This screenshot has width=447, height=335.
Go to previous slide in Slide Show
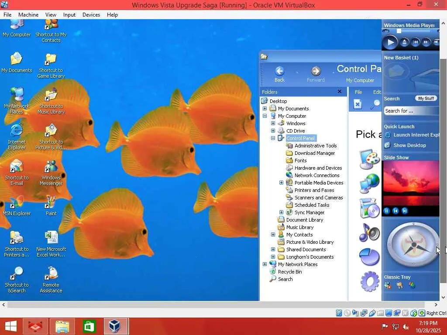tap(395, 211)
